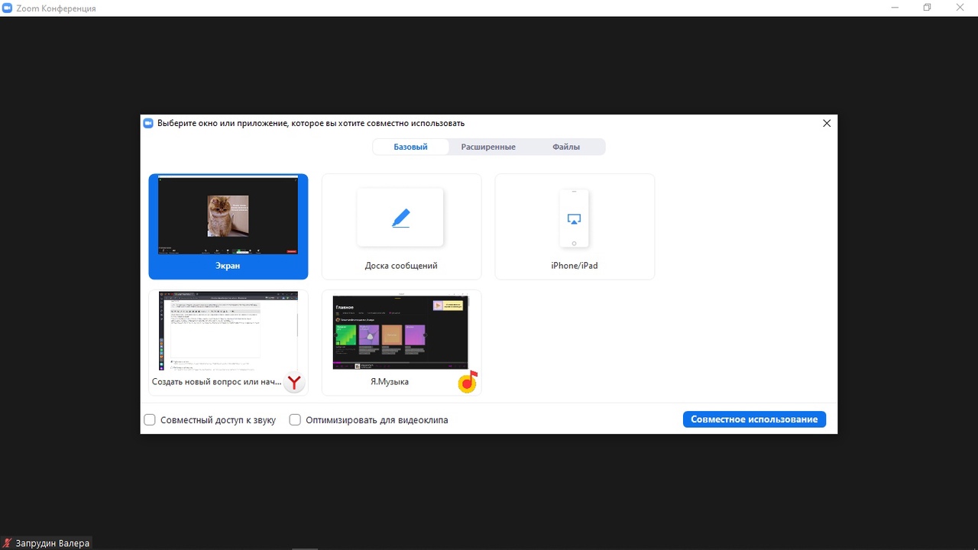Click the Zoom logo in main title bar
This screenshot has height=550, width=978.
click(7, 8)
